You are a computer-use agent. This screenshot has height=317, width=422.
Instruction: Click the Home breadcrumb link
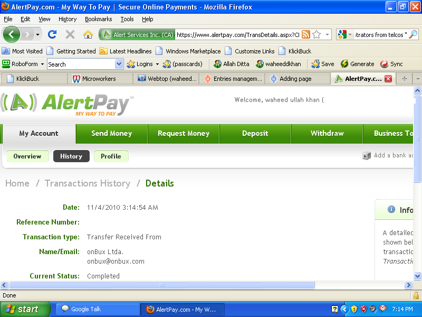(17, 183)
